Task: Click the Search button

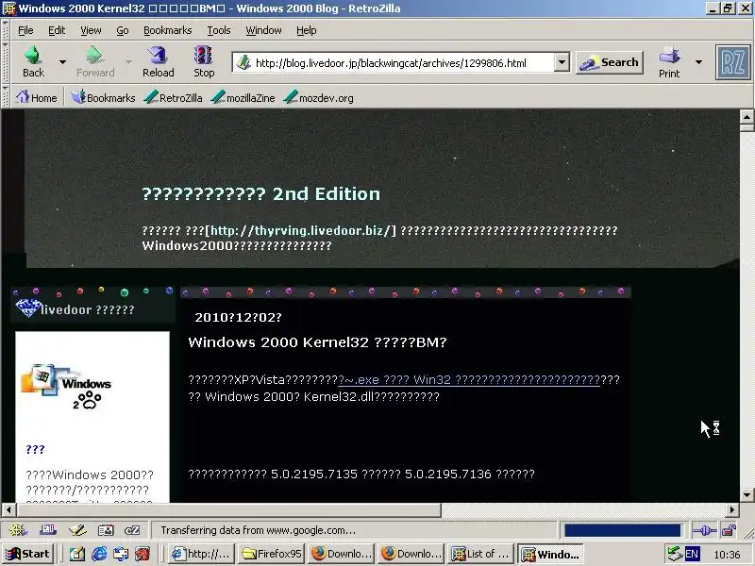Action: coord(610,62)
